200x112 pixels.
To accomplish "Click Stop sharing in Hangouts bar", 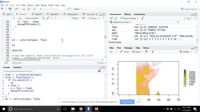I will point(127,102).
